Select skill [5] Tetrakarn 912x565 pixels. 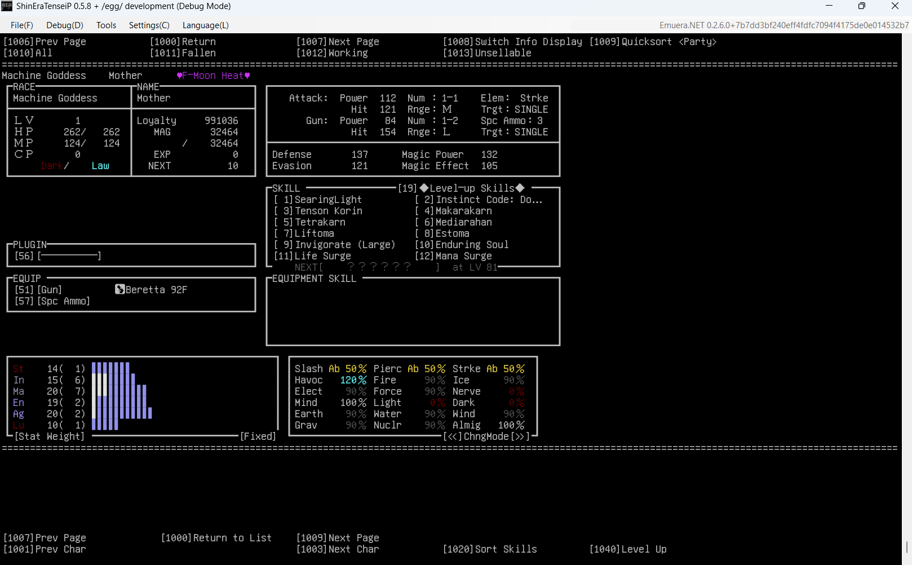coord(309,222)
